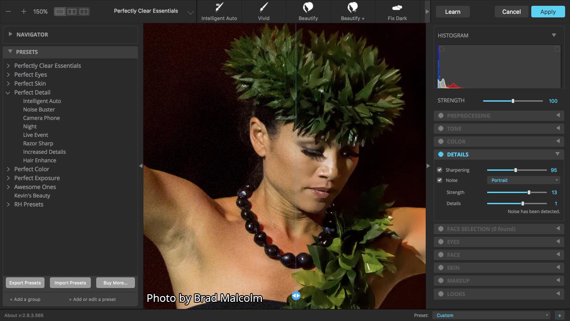
Task: Disable the Noise checkbox
Action: click(440, 180)
